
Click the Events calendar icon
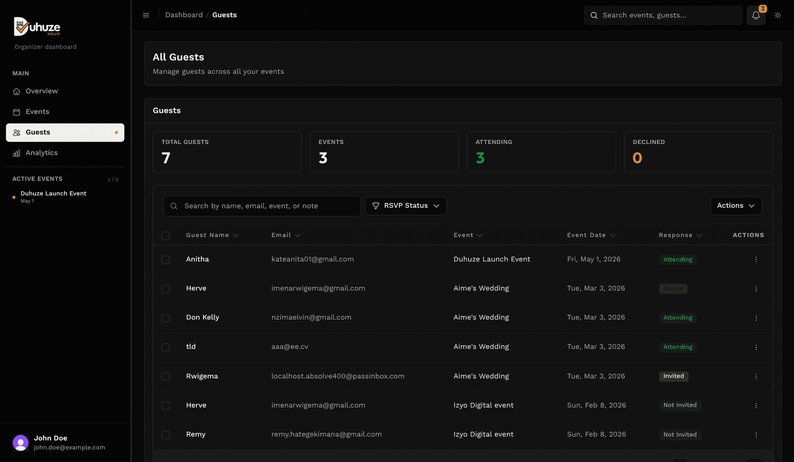17,112
